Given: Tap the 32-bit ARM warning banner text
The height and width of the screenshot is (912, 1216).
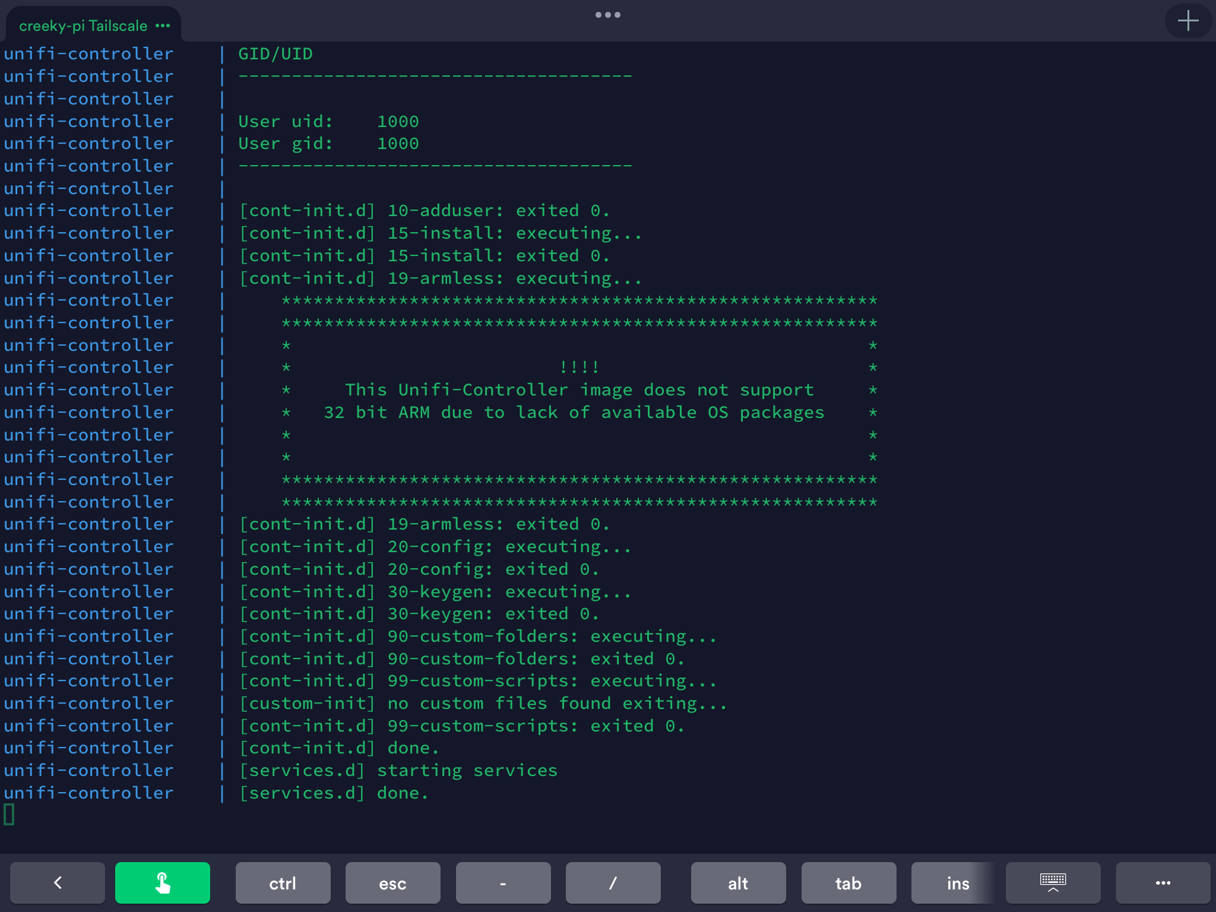Looking at the screenshot, I should pos(574,412).
